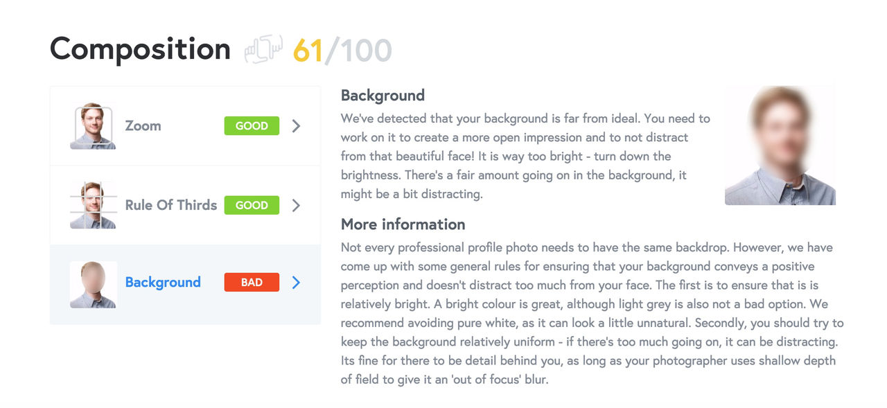Viewport: 887px width, 408px height.
Task: Click the Composition heading
Action: pos(140,49)
